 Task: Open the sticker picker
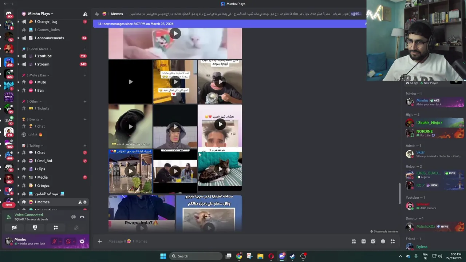pyautogui.click(x=373, y=241)
